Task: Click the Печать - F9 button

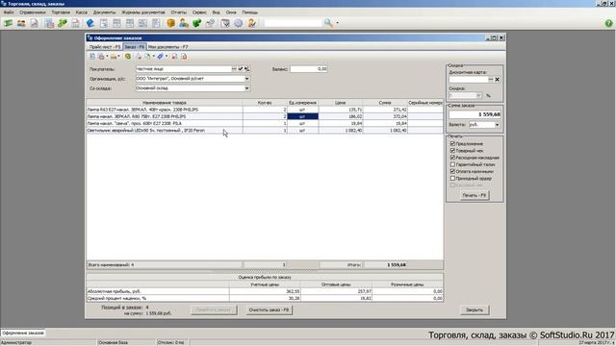Action: 475,195
